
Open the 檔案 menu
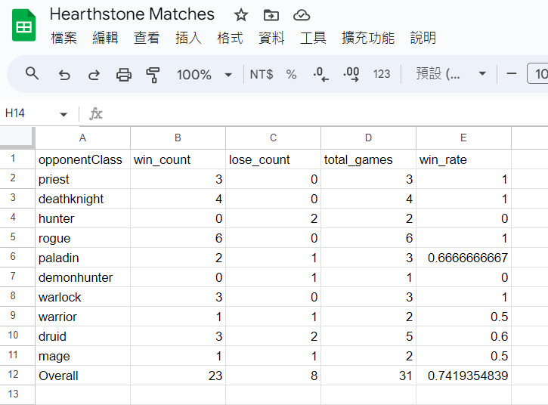63,38
